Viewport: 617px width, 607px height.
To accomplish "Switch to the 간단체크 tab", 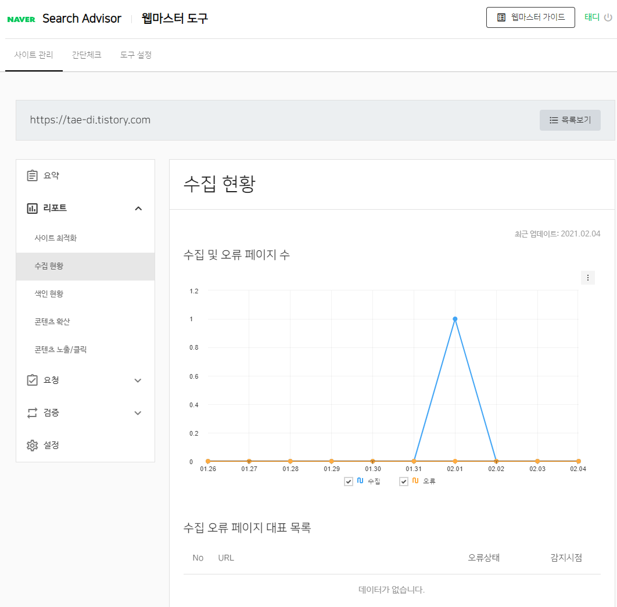I will coord(86,55).
